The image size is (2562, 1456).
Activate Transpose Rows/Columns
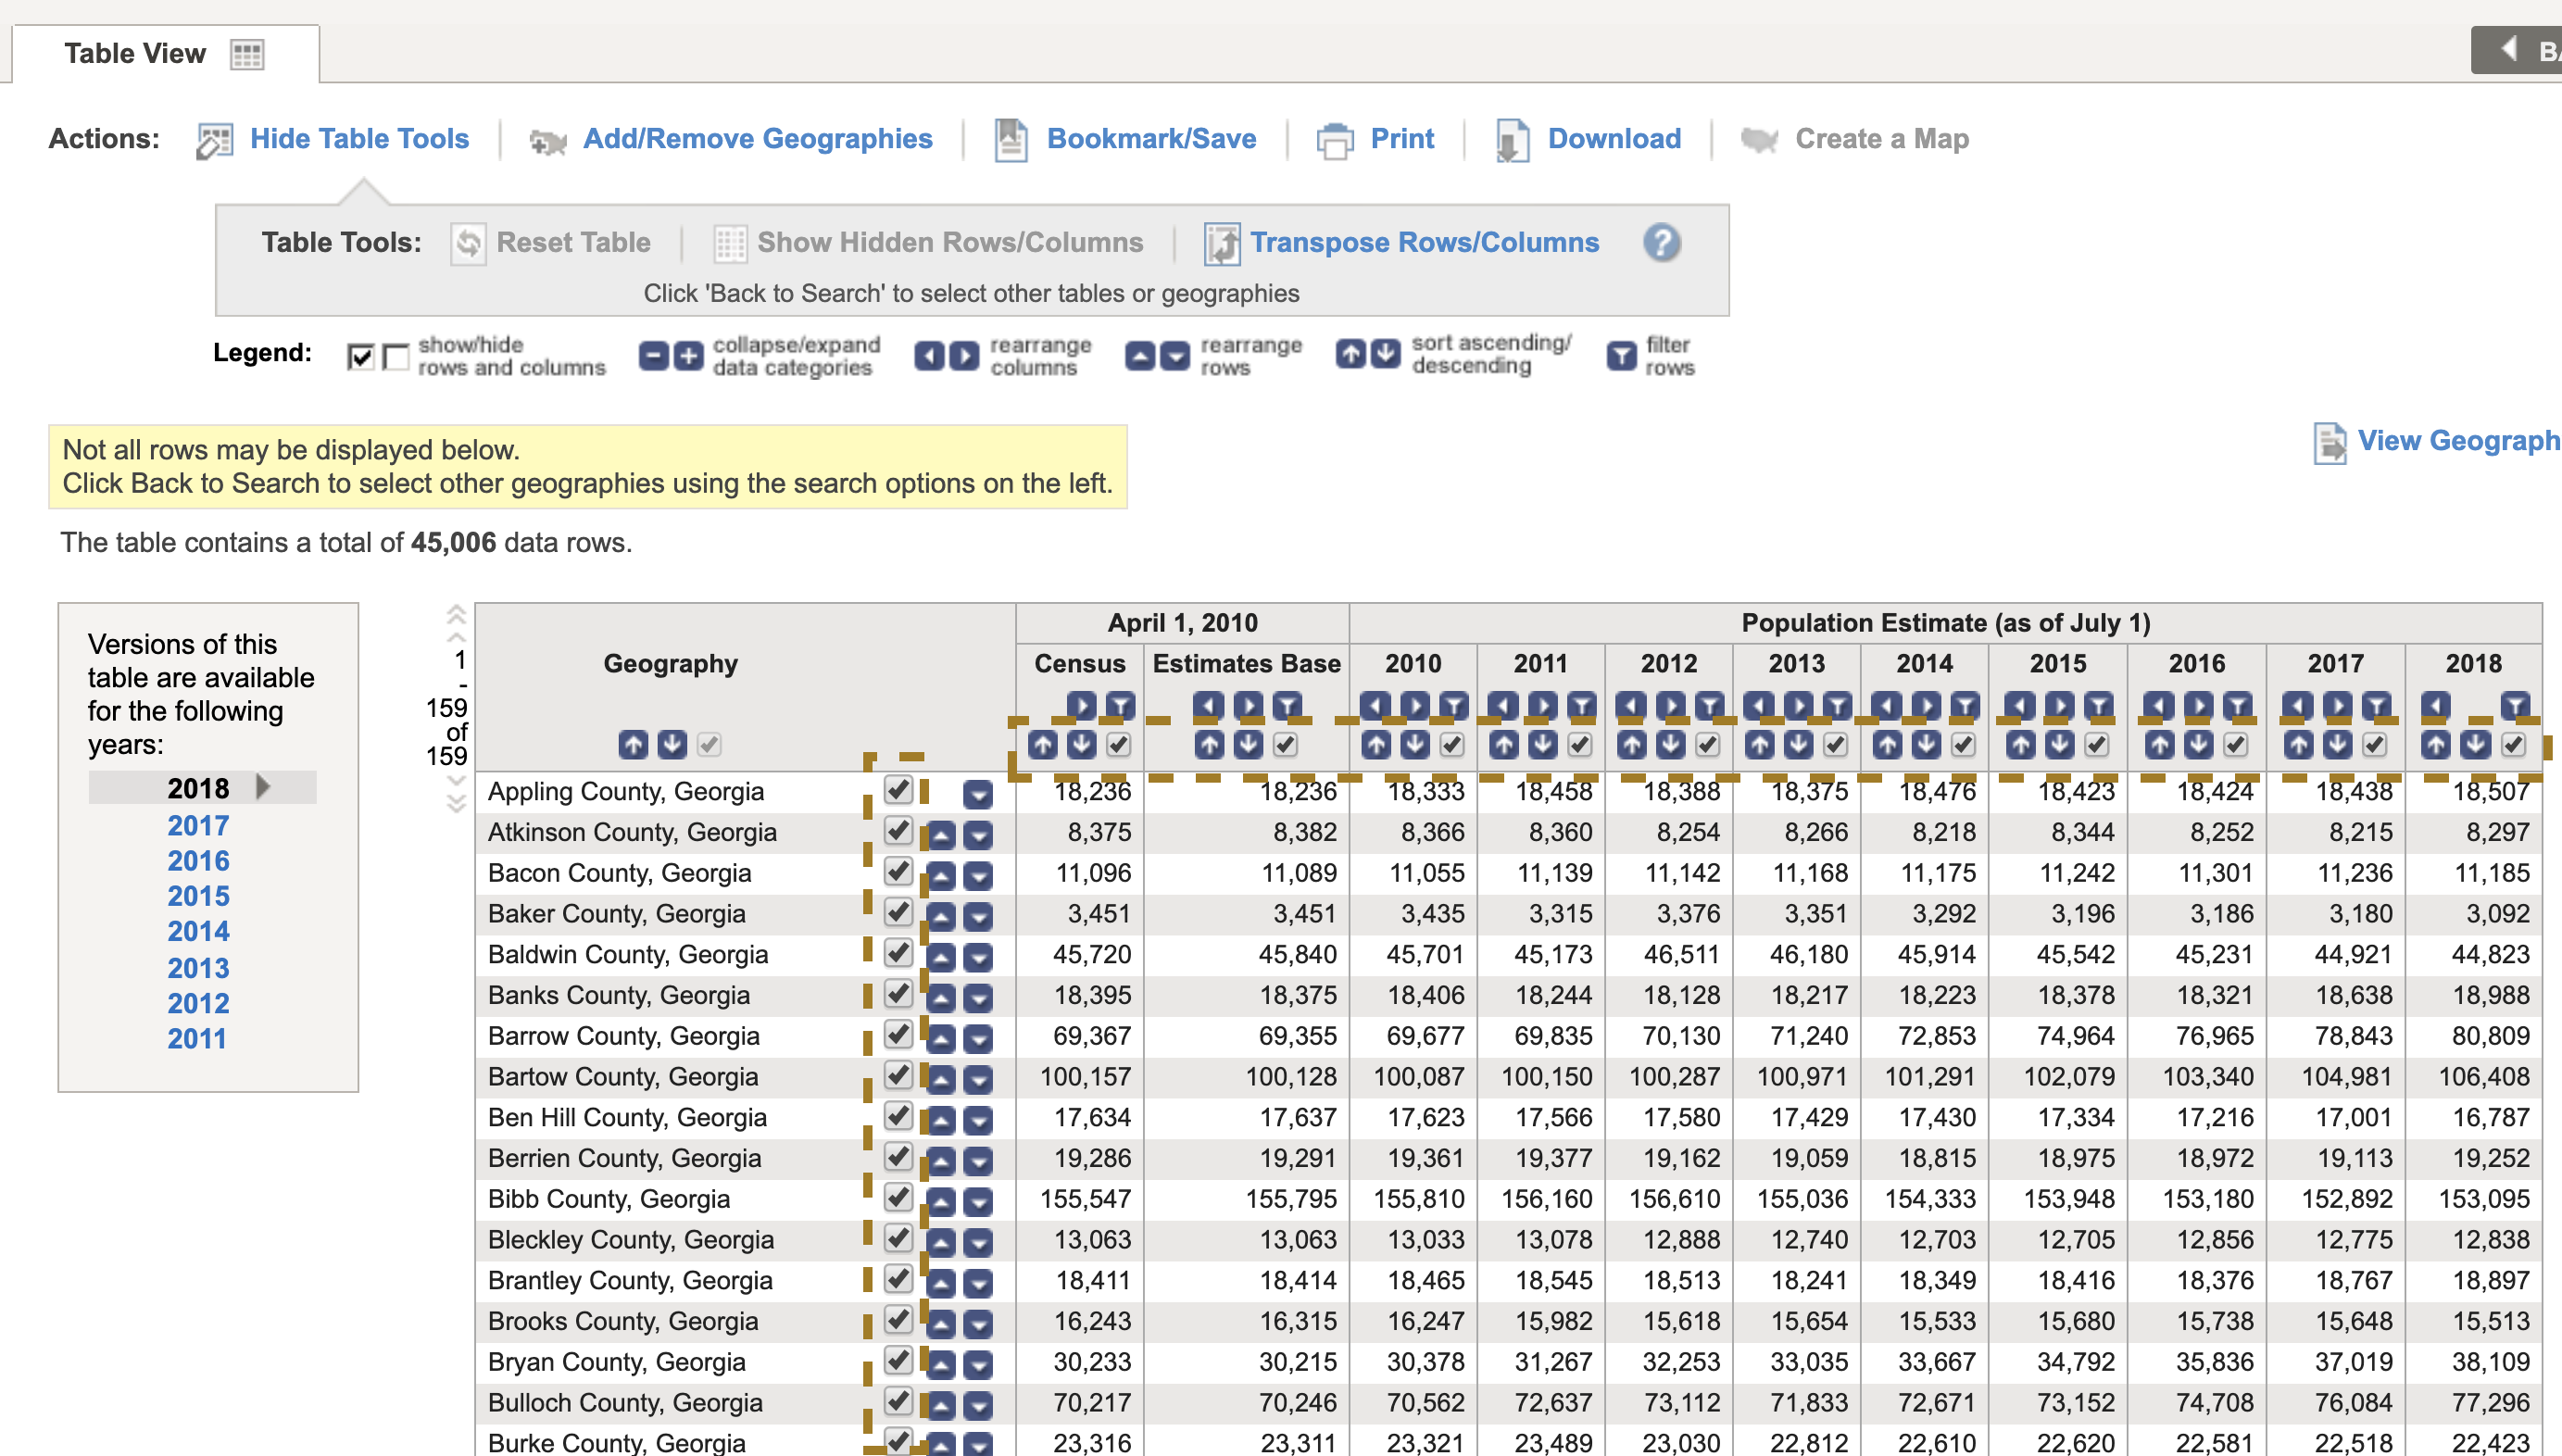1424,242
